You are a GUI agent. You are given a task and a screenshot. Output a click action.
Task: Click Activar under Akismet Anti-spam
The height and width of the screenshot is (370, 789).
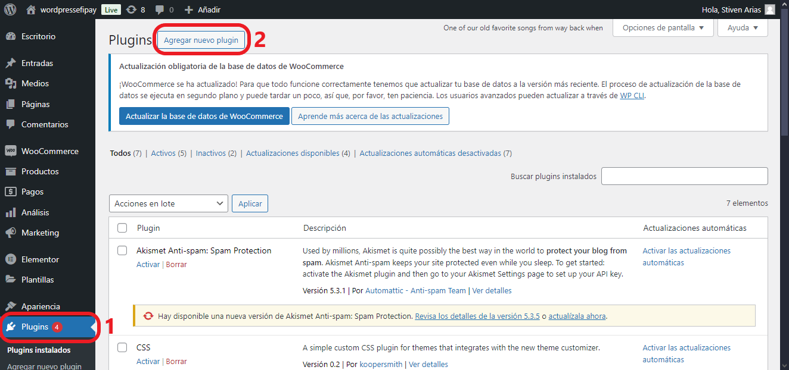pyautogui.click(x=148, y=264)
